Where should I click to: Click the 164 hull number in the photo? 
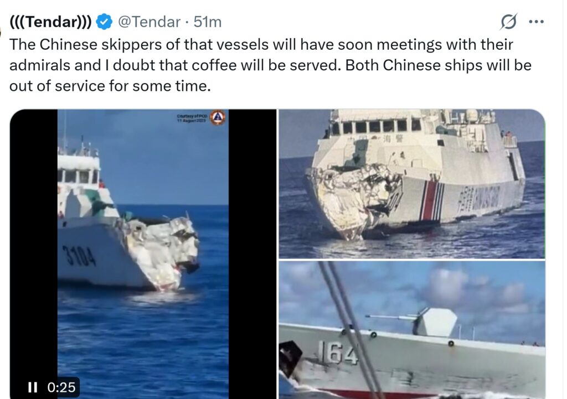pyautogui.click(x=338, y=353)
